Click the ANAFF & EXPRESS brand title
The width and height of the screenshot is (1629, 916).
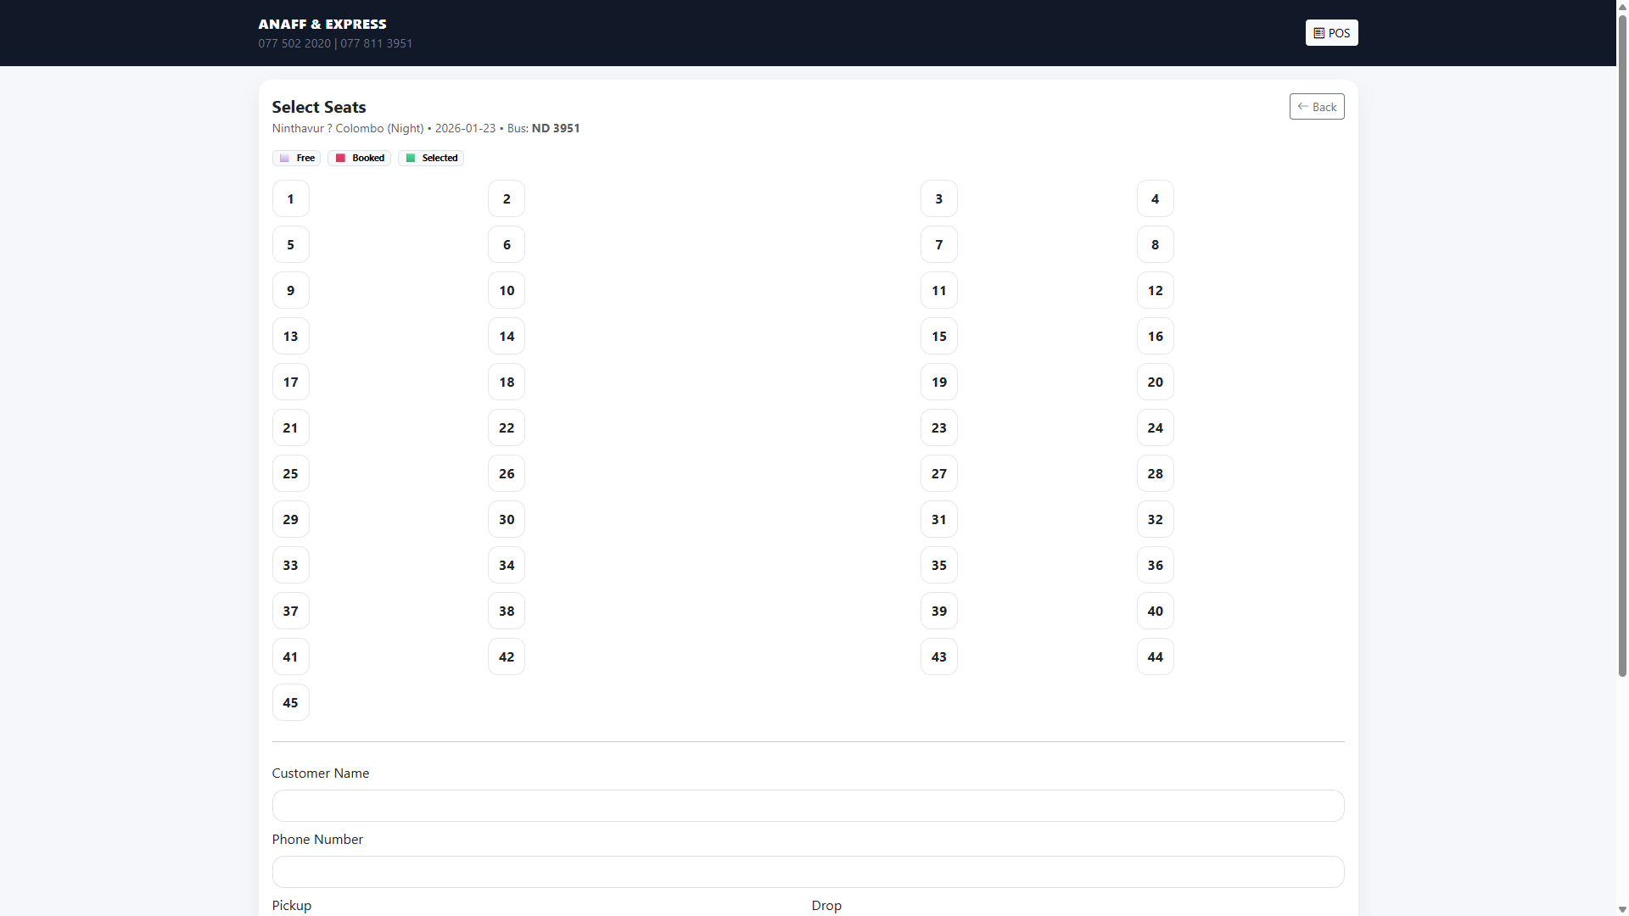coord(322,24)
